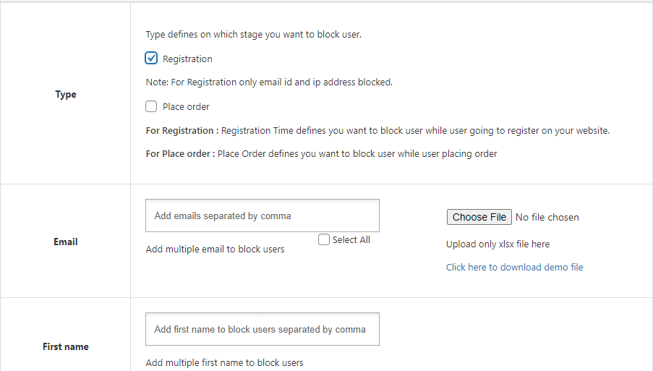
Task: Select the Type row heading
Action: tap(66, 95)
